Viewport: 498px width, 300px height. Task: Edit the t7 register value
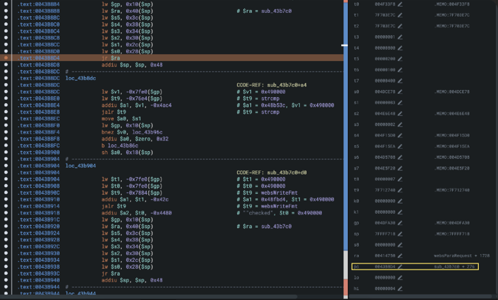[x=400, y=81]
